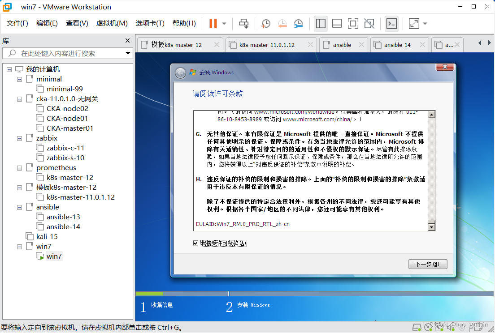Click the Unity mode icon
495x333 pixels.
(369, 24)
